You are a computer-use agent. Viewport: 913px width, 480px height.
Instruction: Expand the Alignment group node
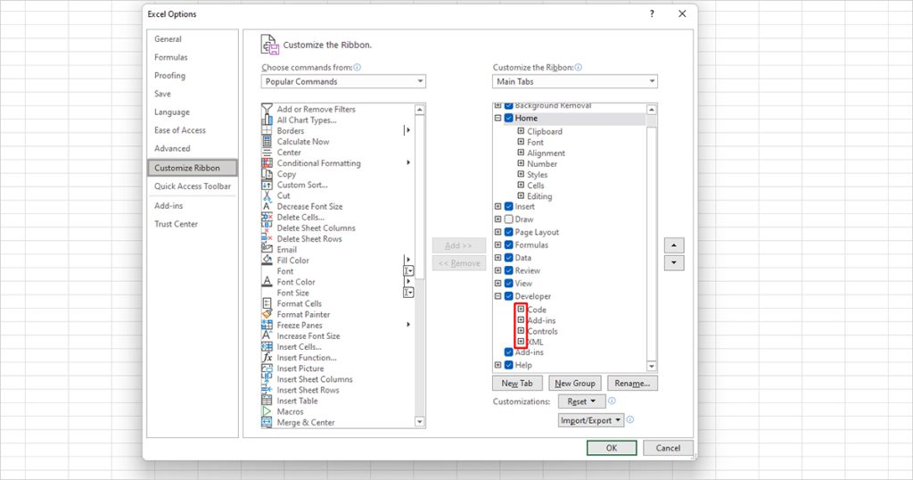(521, 153)
